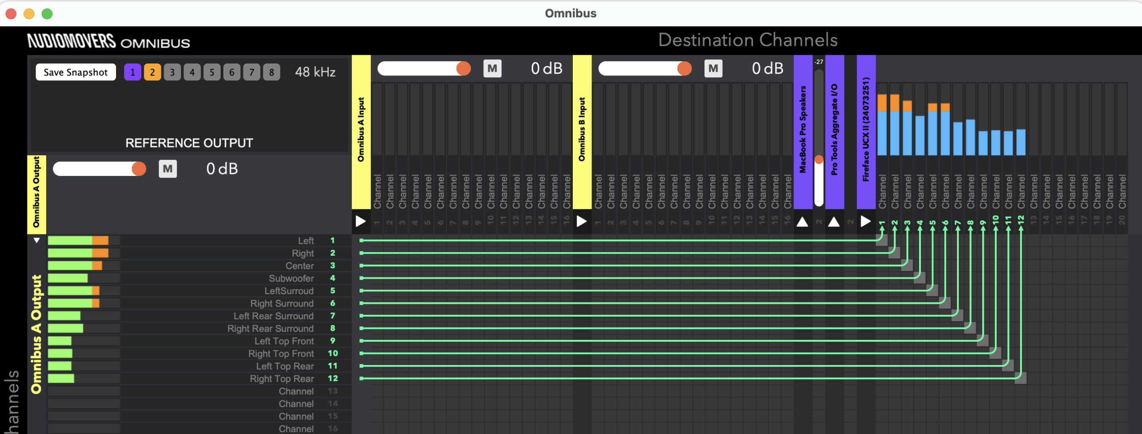Collapse the MacBook Pro Speakers device triangle
This screenshot has width=1142, height=434.
tap(802, 222)
